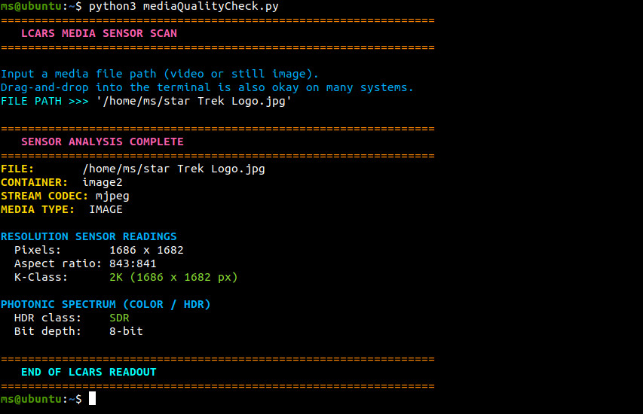Click the RESOLUTION SENSOR READINGS heading

[x=89, y=236]
